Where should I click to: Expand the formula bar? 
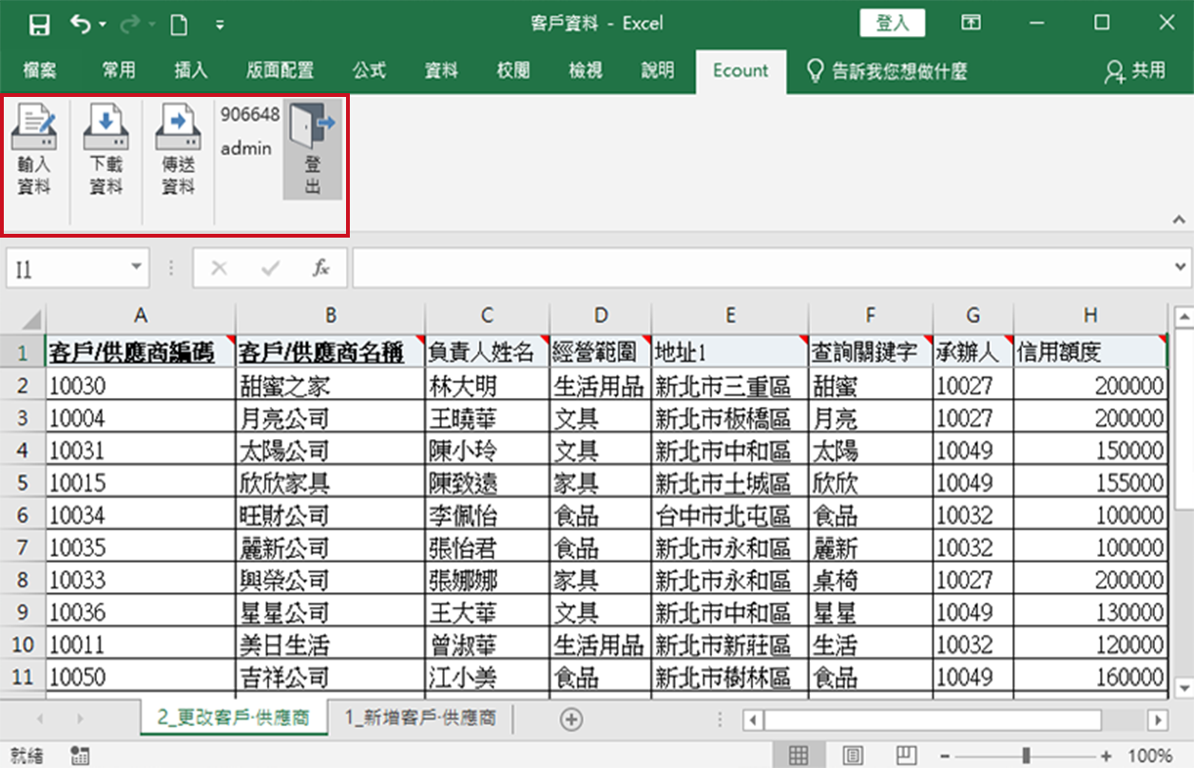coord(1181,268)
